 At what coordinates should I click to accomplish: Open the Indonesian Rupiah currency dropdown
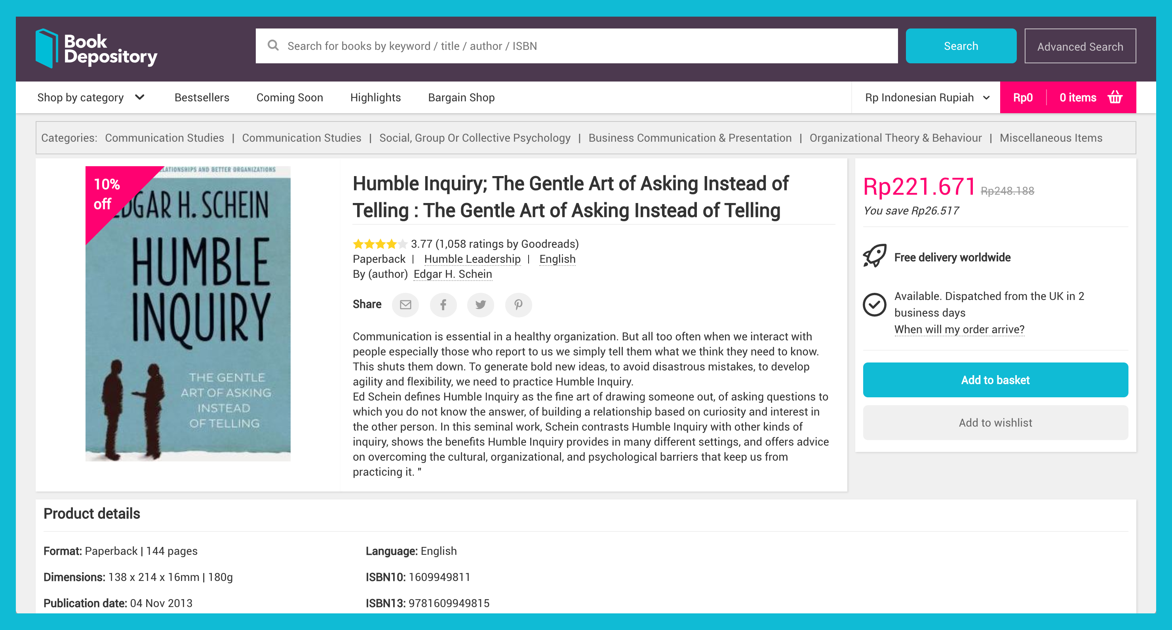pos(927,97)
